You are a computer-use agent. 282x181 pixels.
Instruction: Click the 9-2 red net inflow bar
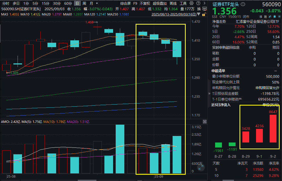[273, 128]
